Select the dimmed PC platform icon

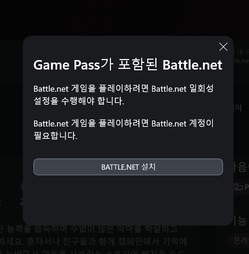[x=239, y=187]
